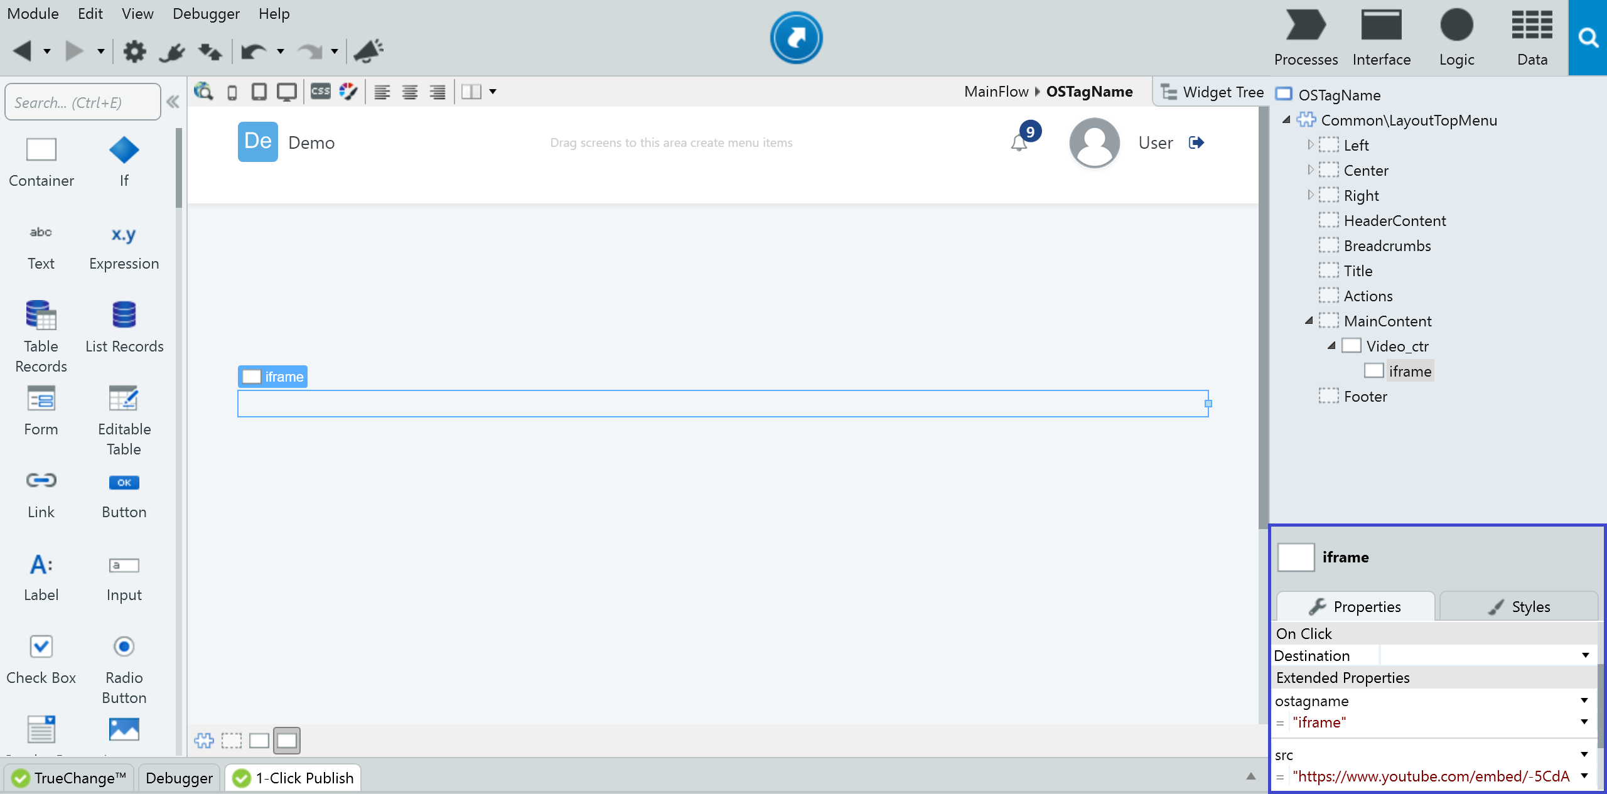Open the theme color palette editor
Viewport: 1607px width, 794px height.
[x=348, y=92]
